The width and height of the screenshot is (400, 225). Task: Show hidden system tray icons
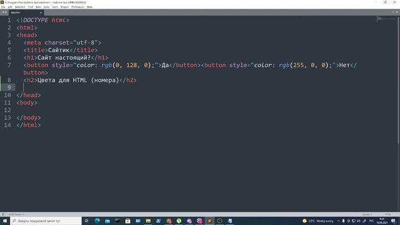[339, 221]
